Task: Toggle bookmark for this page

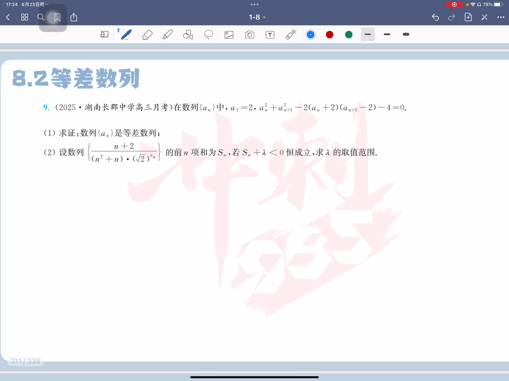Action: 57,17
